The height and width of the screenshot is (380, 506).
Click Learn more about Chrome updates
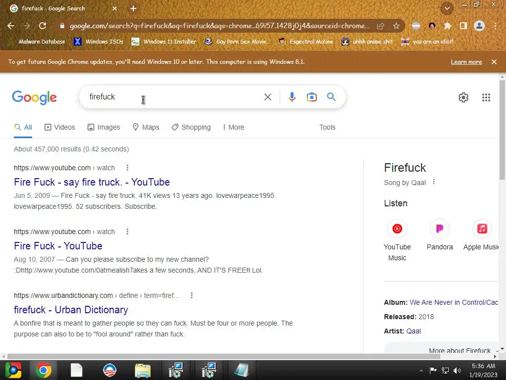point(466,62)
